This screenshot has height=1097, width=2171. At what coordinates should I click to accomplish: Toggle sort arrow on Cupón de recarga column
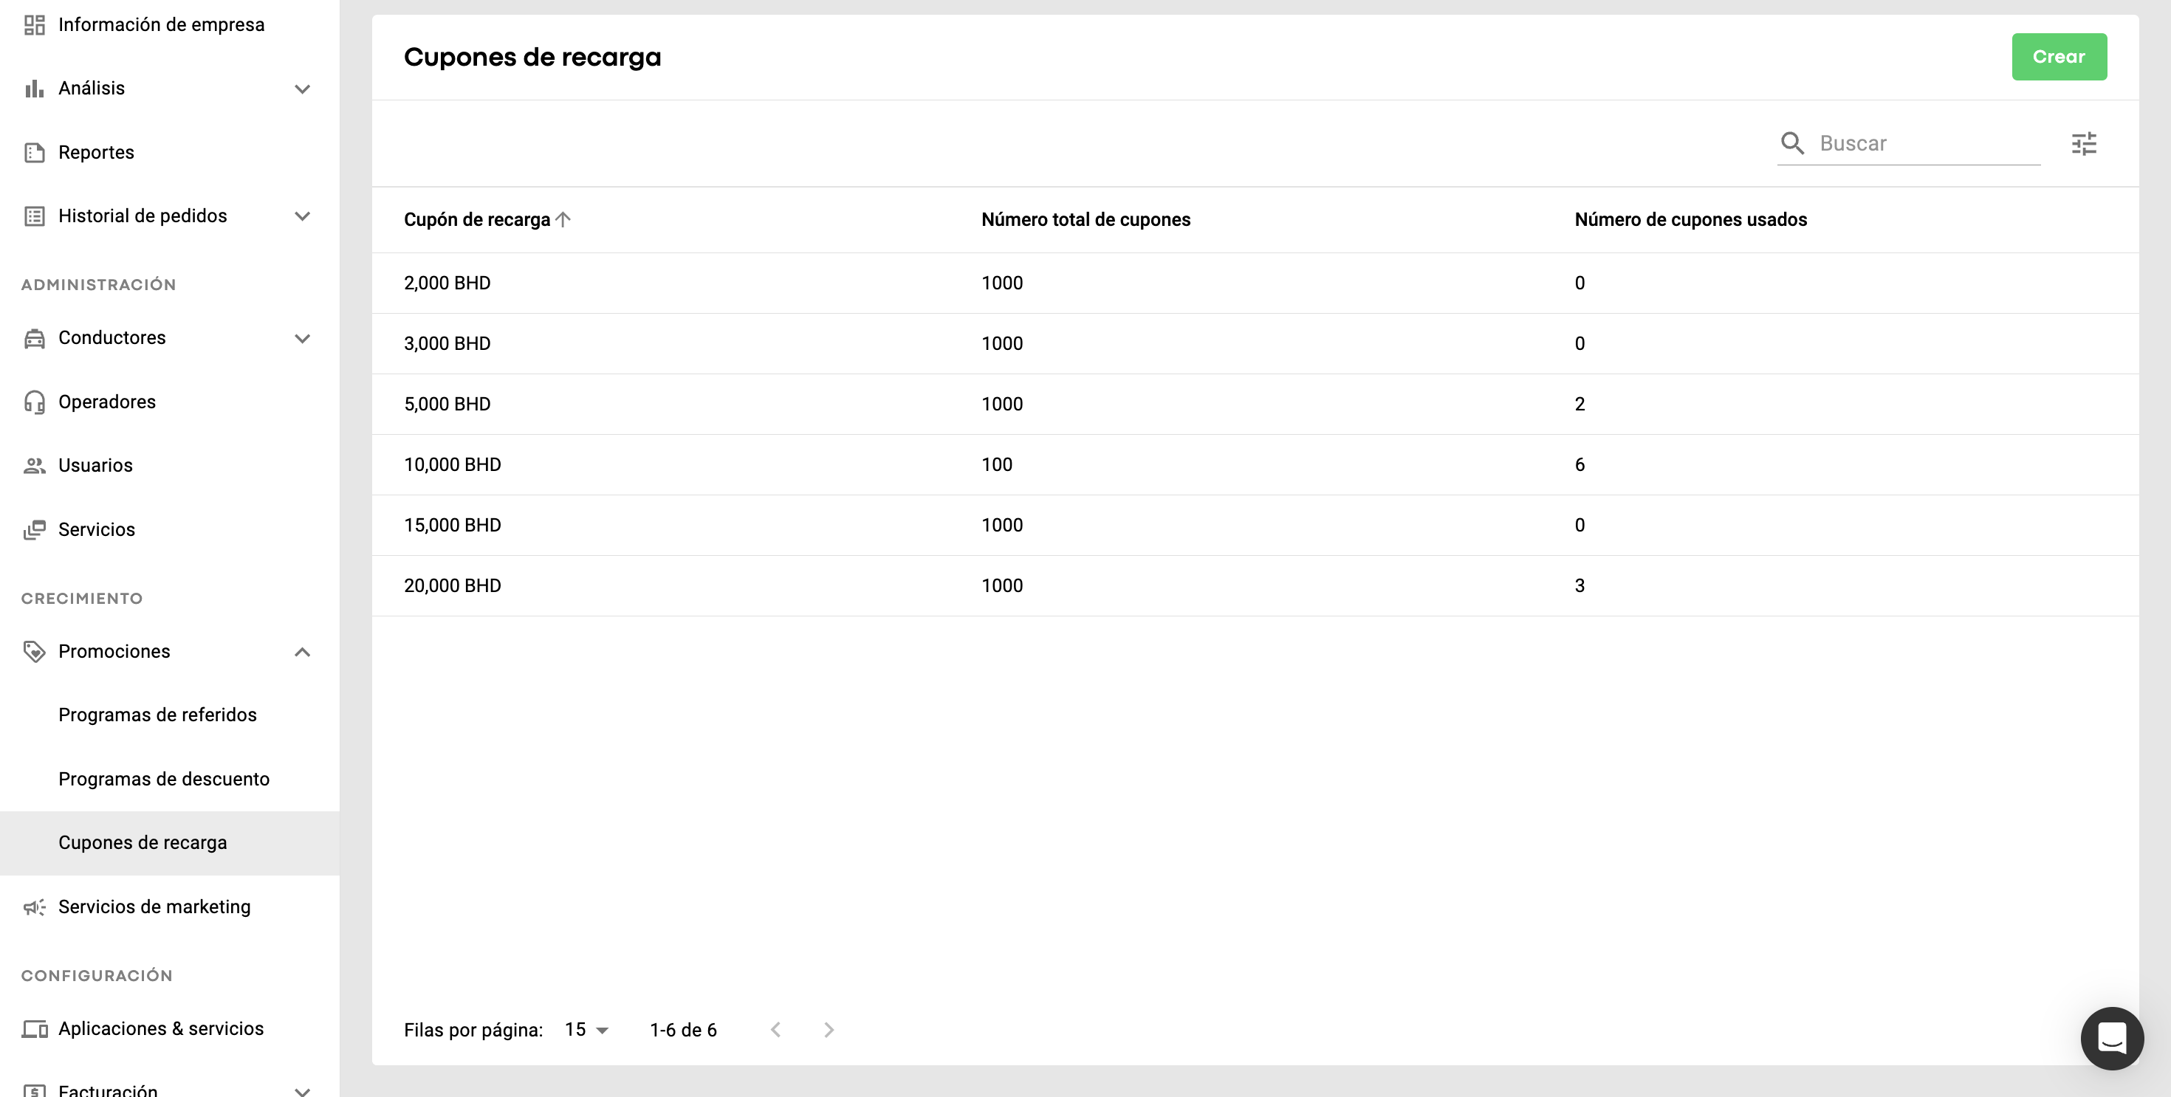(564, 219)
